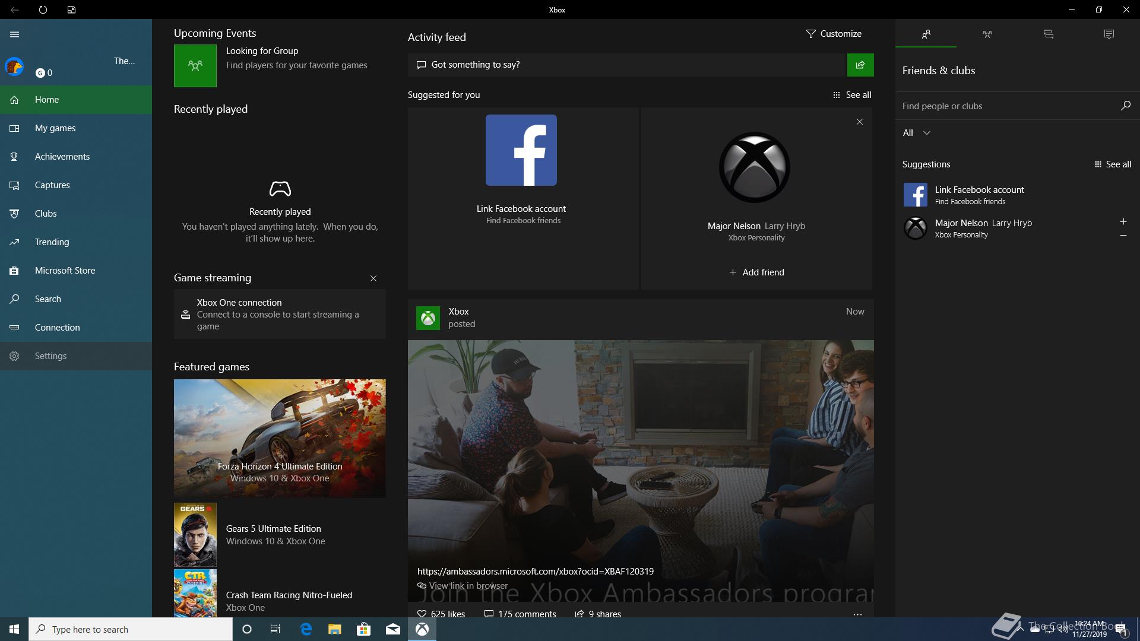Click the gamerscore 0 indicator

[44, 73]
